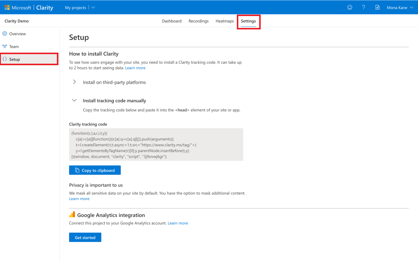
Task: Click the Clarity brand name in header
Action: coord(45,7)
